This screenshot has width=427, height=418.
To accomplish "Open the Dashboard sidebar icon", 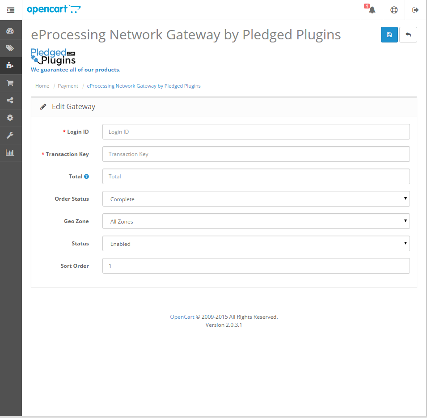I will pyautogui.click(x=10, y=31).
